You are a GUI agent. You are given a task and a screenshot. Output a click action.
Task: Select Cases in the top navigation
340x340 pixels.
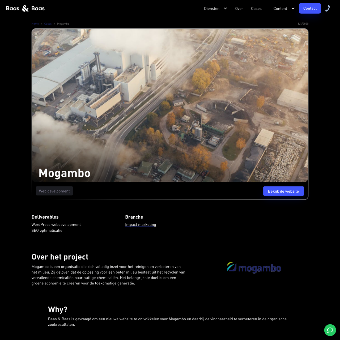pyautogui.click(x=256, y=8)
